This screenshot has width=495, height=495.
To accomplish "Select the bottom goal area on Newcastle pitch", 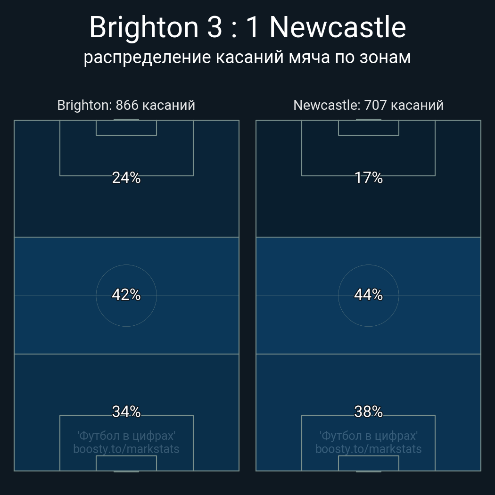I will [x=368, y=463].
